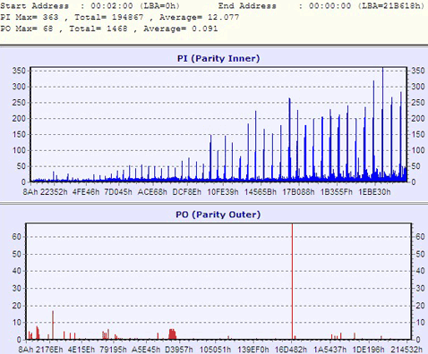
Task: Click the End Address LBA=21B618h text
Action: (391, 6)
